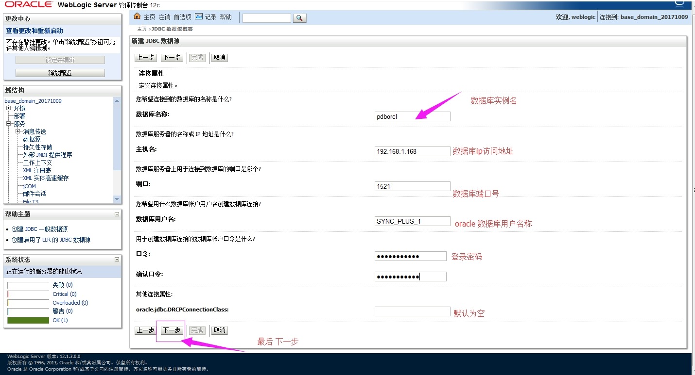695x375 pixels.
Task: Click the 失败 (0) status link
Action: (62, 285)
